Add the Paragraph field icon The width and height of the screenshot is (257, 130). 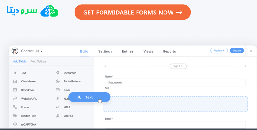58,73
